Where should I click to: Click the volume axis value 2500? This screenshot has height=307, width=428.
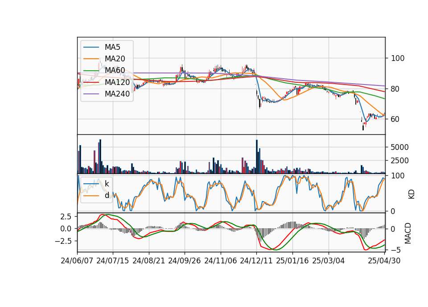pos(399,161)
